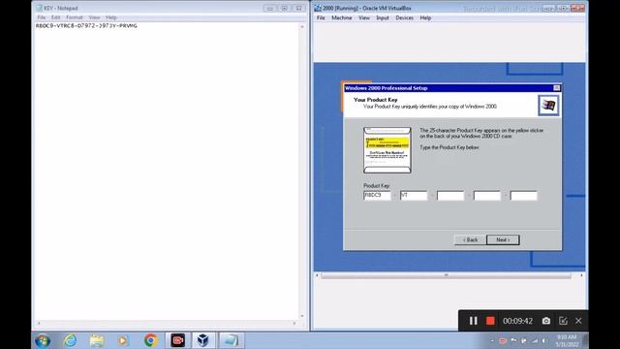Viewport: 620px width, 349px height.
Task: Click the third product key field
Action: pos(450,196)
